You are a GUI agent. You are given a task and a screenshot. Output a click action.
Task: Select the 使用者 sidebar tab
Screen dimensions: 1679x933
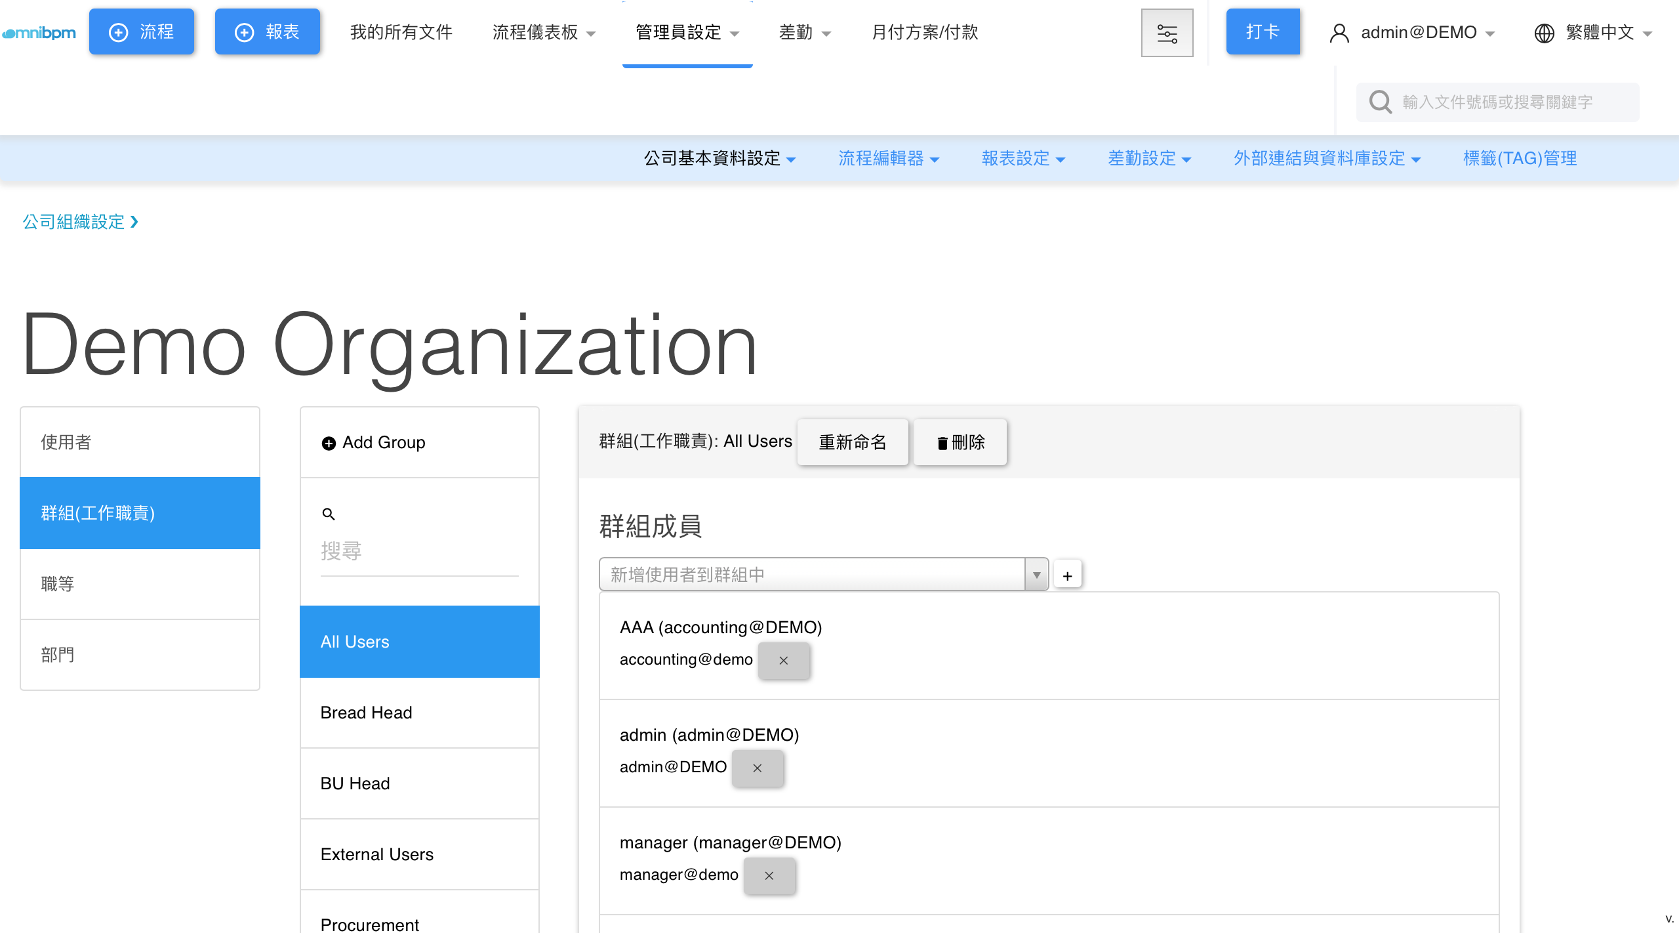pyautogui.click(x=140, y=442)
